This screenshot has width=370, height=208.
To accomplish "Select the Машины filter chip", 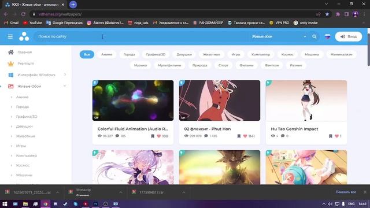I will click(312, 54).
